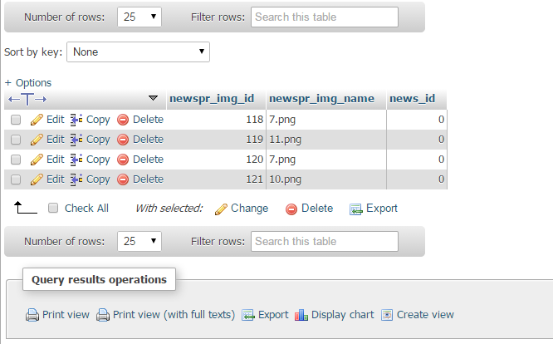Click the red Delete icon for row 119
The width and height of the screenshot is (553, 344).
click(123, 140)
